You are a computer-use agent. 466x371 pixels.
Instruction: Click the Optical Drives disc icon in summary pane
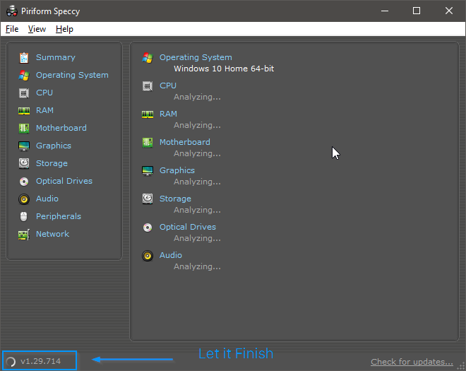point(148,228)
